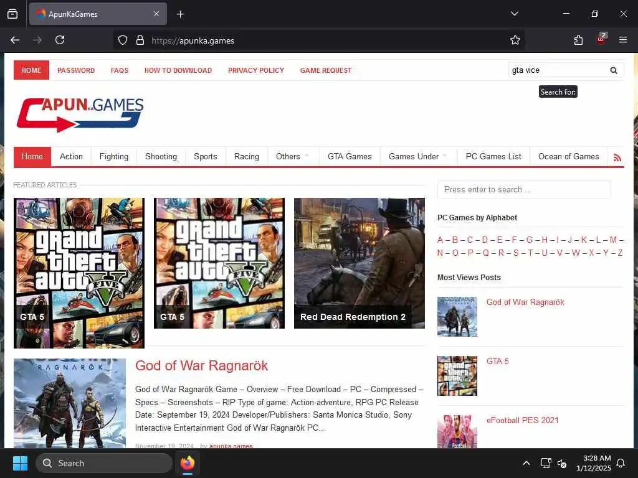Click the Press enter to search field

coord(524,190)
